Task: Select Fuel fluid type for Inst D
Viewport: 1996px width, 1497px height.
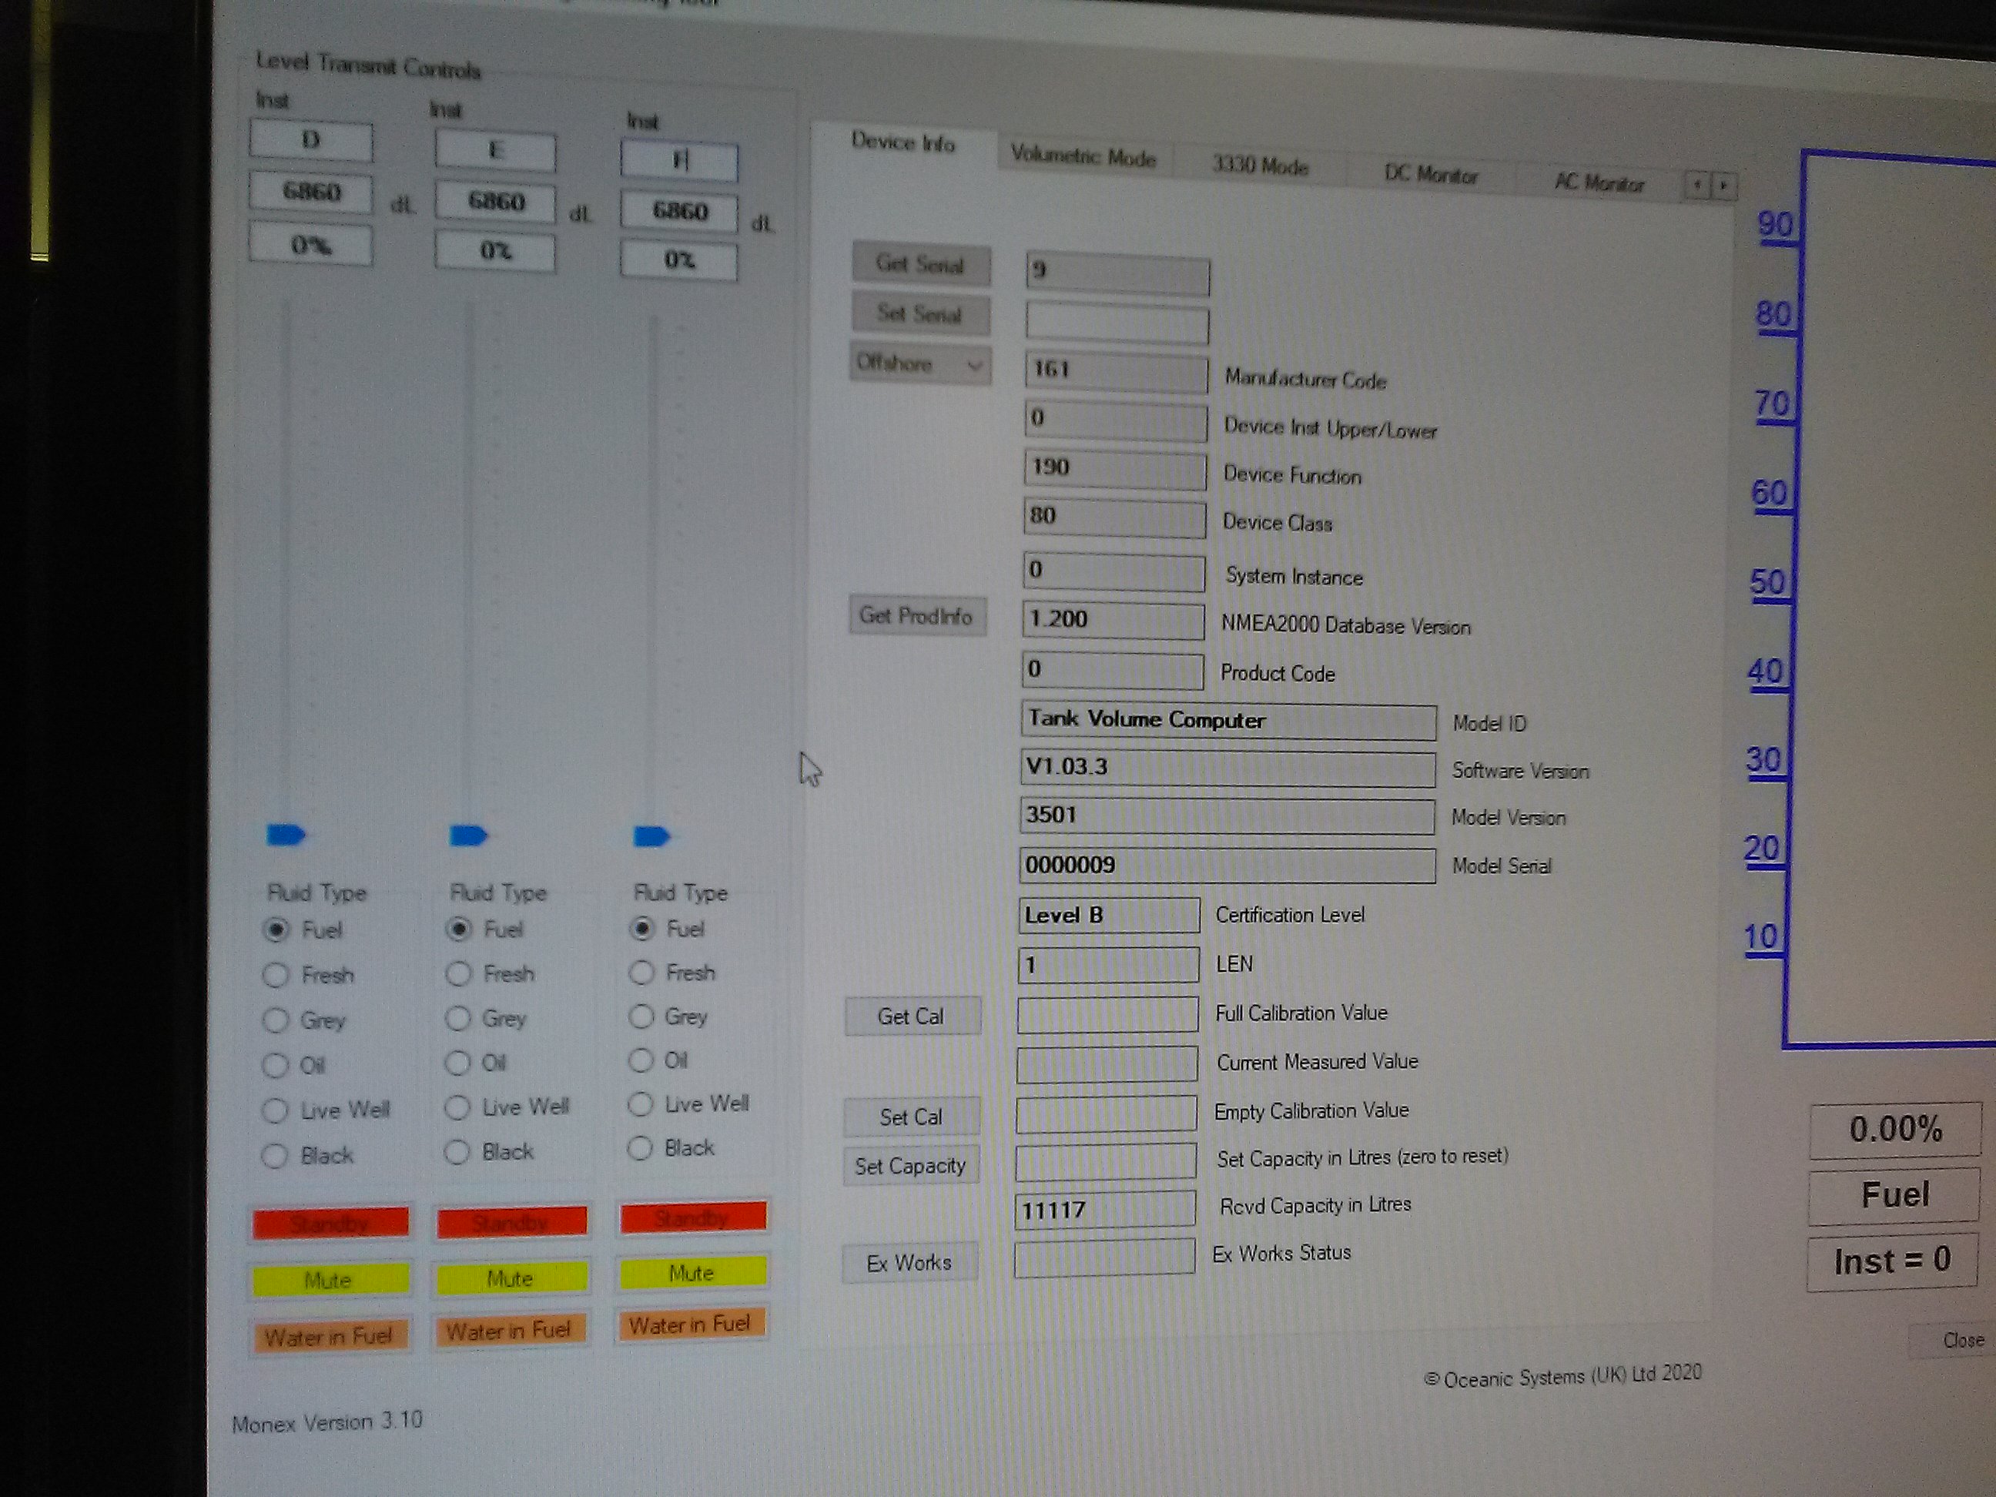Action: coord(276,929)
